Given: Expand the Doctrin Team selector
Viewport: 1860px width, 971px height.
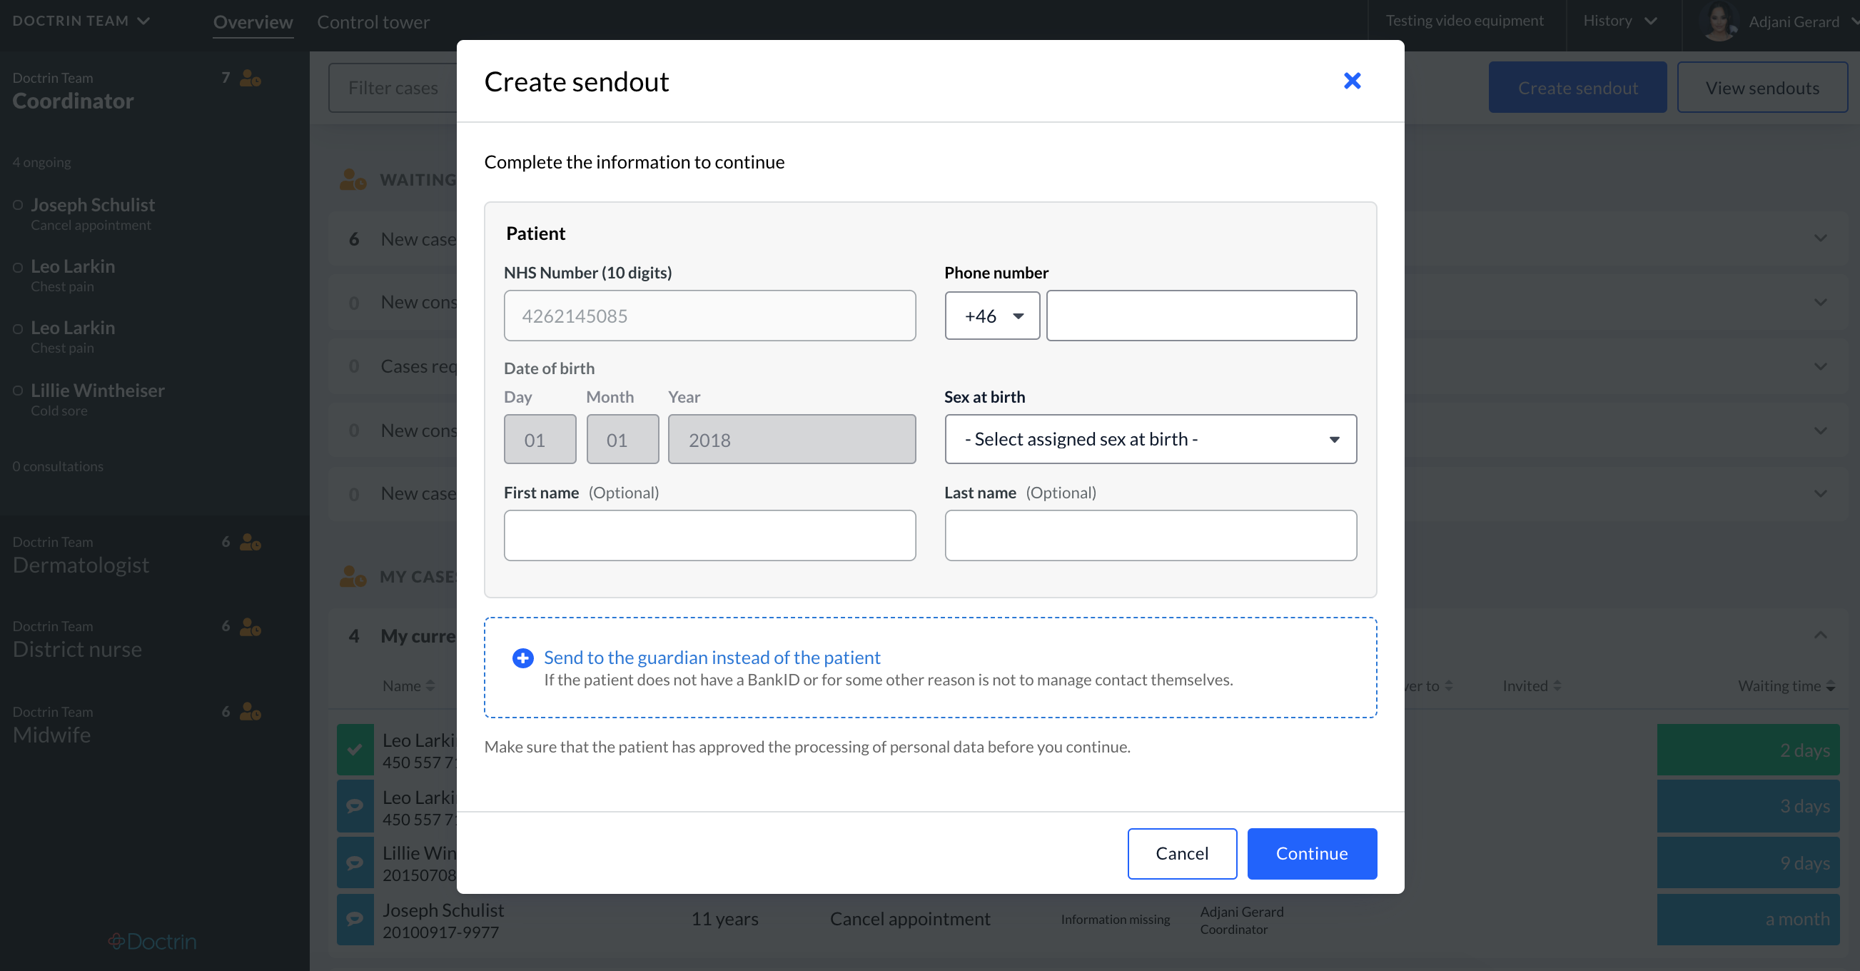Looking at the screenshot, I should pos(81,21).
